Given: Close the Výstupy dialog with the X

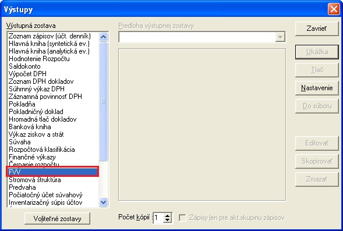Looking at the screenshot, I should [x=334, y=9].
